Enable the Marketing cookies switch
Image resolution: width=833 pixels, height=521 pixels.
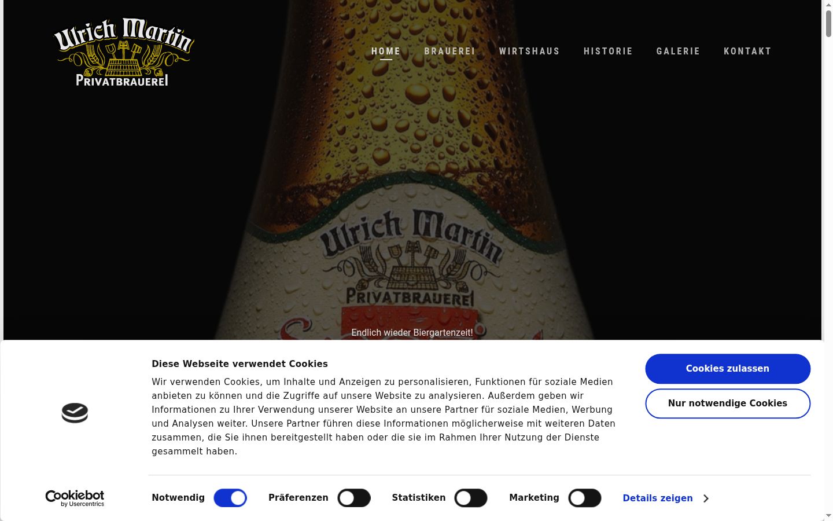(585, 498)
